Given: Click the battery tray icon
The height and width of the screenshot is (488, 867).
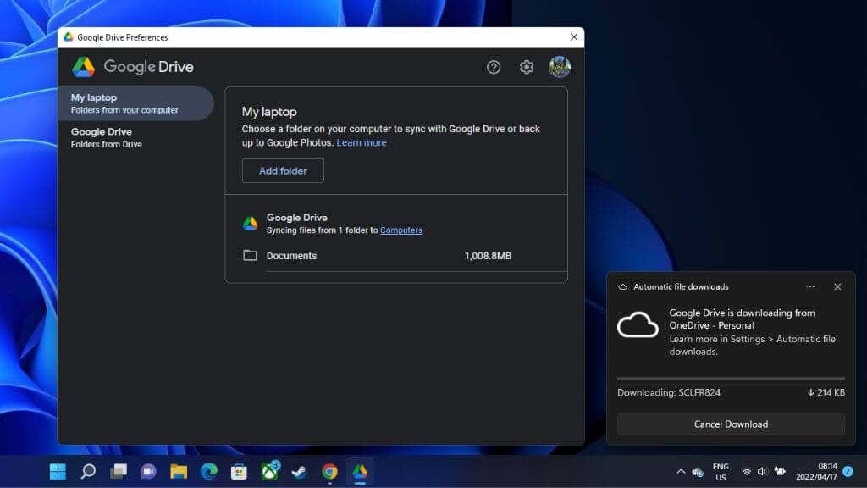Looking at the screenshot, I should [x=780, y=471].
